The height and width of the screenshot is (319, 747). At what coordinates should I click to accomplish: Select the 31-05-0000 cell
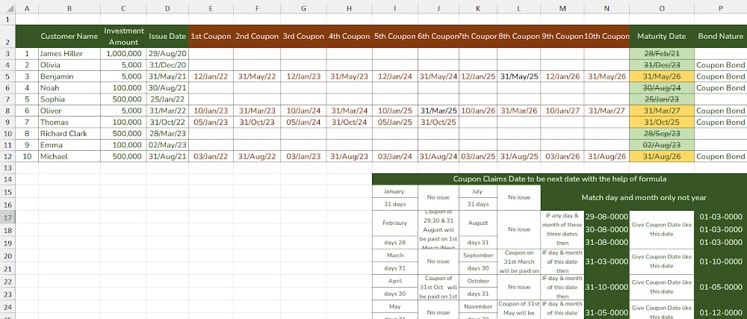607,313
